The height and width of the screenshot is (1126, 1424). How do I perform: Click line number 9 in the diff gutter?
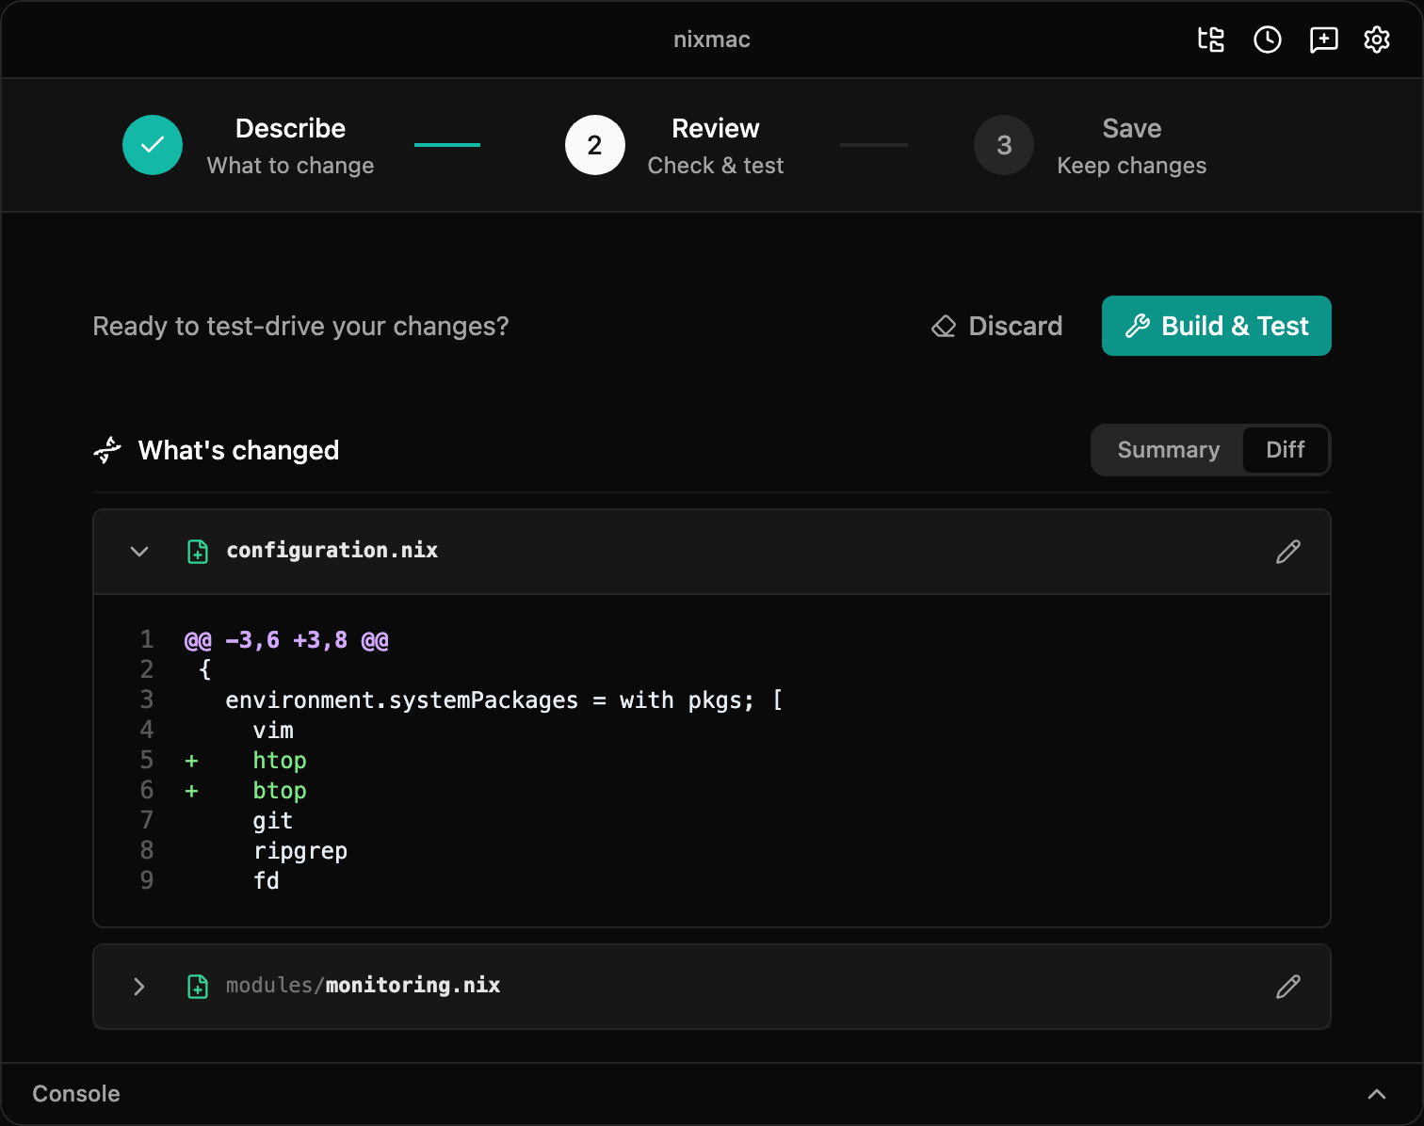(x=147, y=880)
